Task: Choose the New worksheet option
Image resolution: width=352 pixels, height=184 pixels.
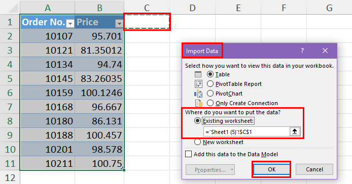Action: point(197,142)
